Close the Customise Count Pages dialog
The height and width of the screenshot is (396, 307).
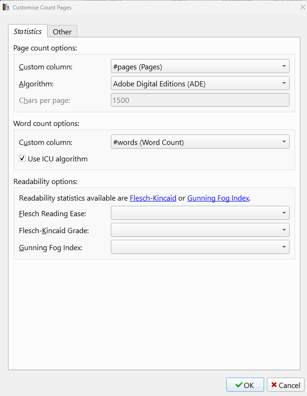point(302,7)
